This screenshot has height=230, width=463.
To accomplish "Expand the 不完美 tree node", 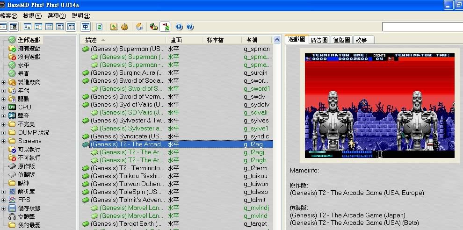I will coord(4,124).
